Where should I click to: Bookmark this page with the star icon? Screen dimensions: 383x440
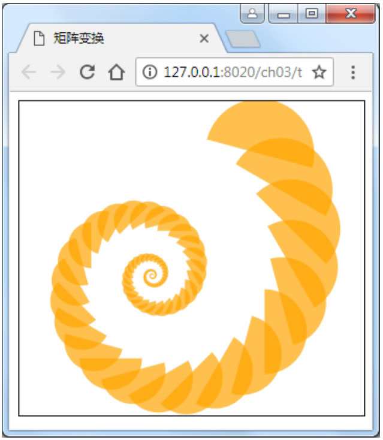click(319, 72)
